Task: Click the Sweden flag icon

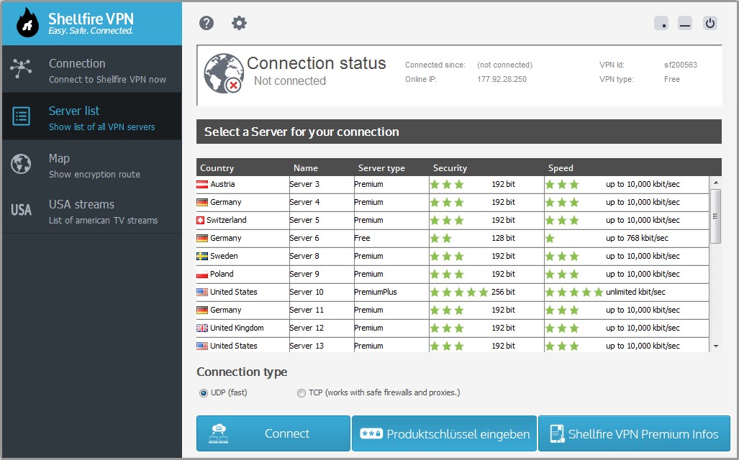Action: tap(202, 256)
